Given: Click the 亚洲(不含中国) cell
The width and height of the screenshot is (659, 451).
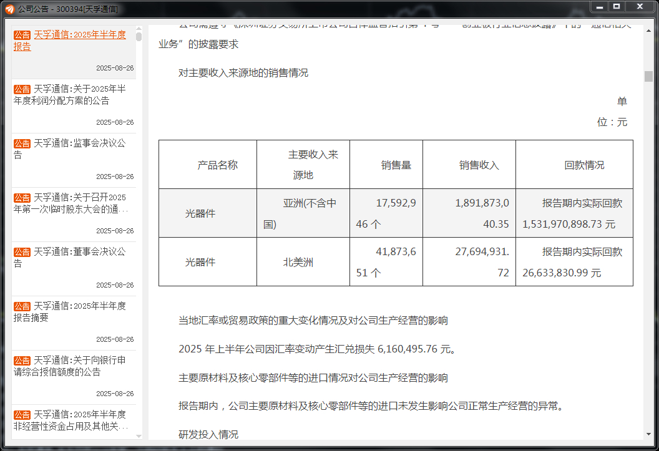Looking at the screenshot, I should pyautogui.click(x=303, y=213).
